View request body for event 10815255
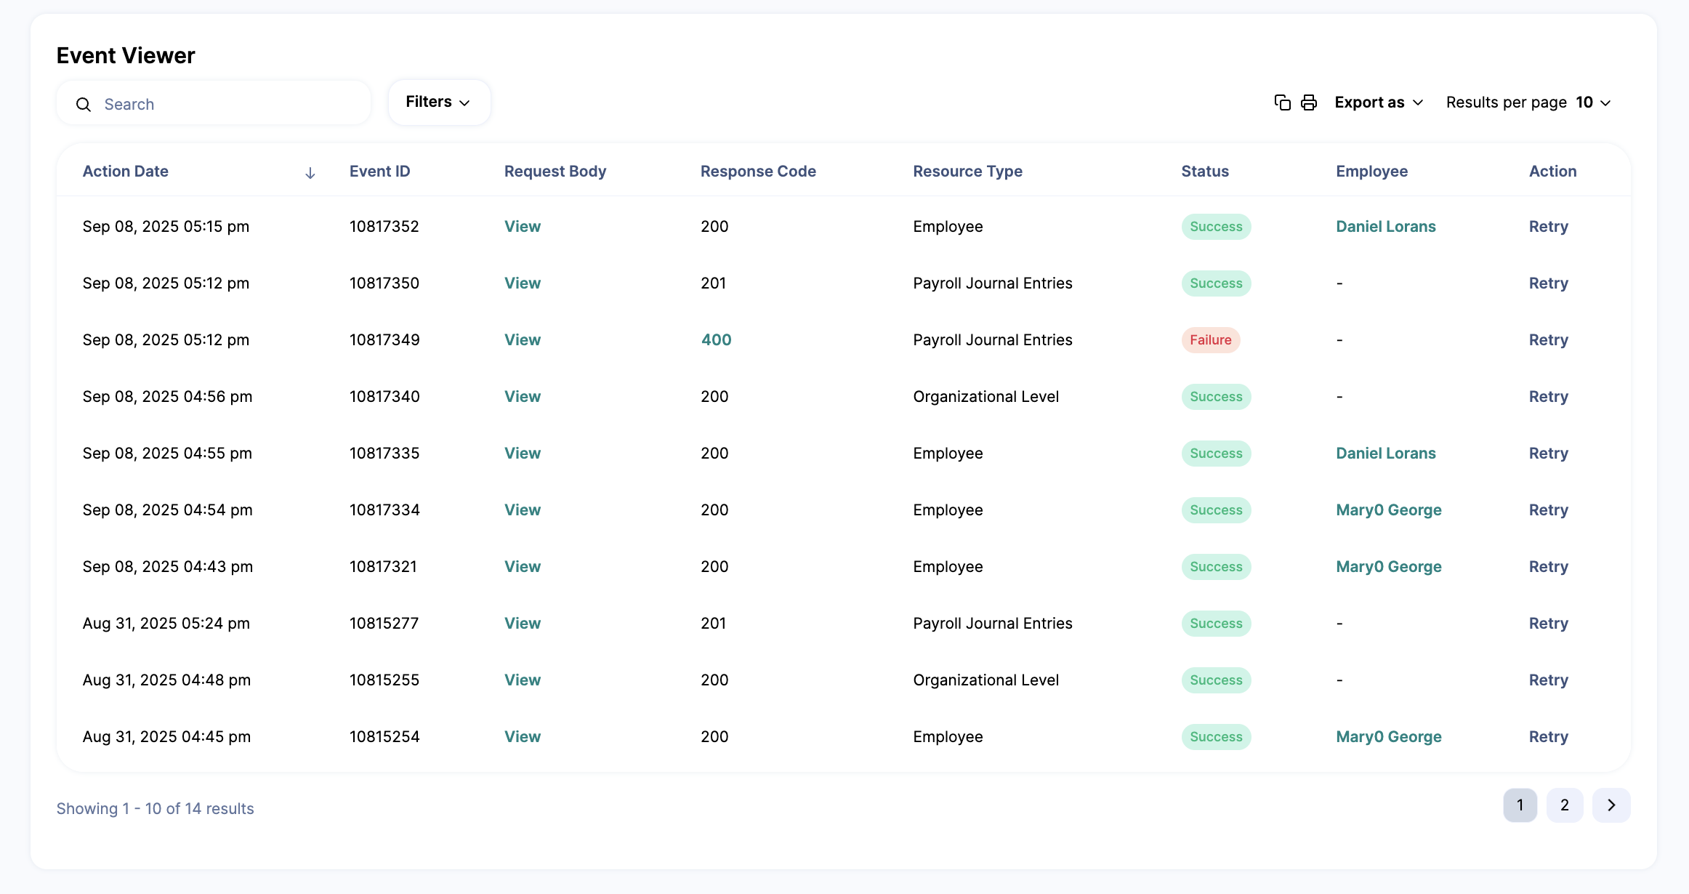1689x894 pixels. pyautogui.click(x=522, y=680)
